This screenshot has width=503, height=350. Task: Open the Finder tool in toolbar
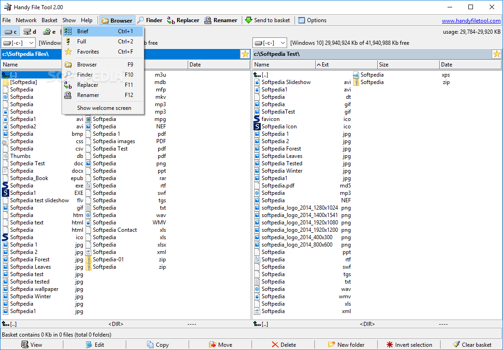(x=150, y=20)
